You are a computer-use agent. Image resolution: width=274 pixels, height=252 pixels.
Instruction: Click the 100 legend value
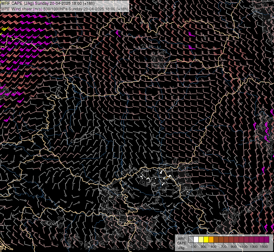pos(193,247)
